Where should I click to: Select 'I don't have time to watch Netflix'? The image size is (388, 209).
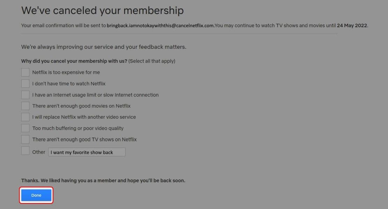tap(25, 83)
